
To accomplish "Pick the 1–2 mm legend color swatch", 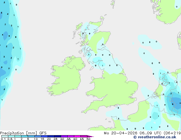I will click(x=18, y=136).
